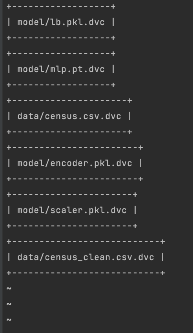Click the first tilde empty line marker
The width and height of the screenshot is (193, 333).
pyautogui.click(x=9, y=288)
